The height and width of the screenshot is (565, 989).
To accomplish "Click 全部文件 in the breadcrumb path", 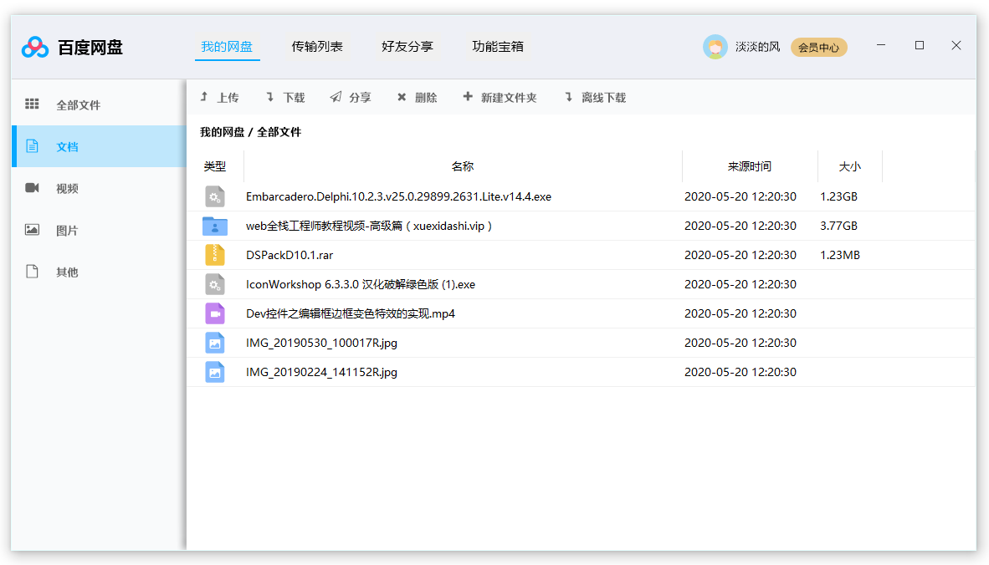I will tap(279, 132).
